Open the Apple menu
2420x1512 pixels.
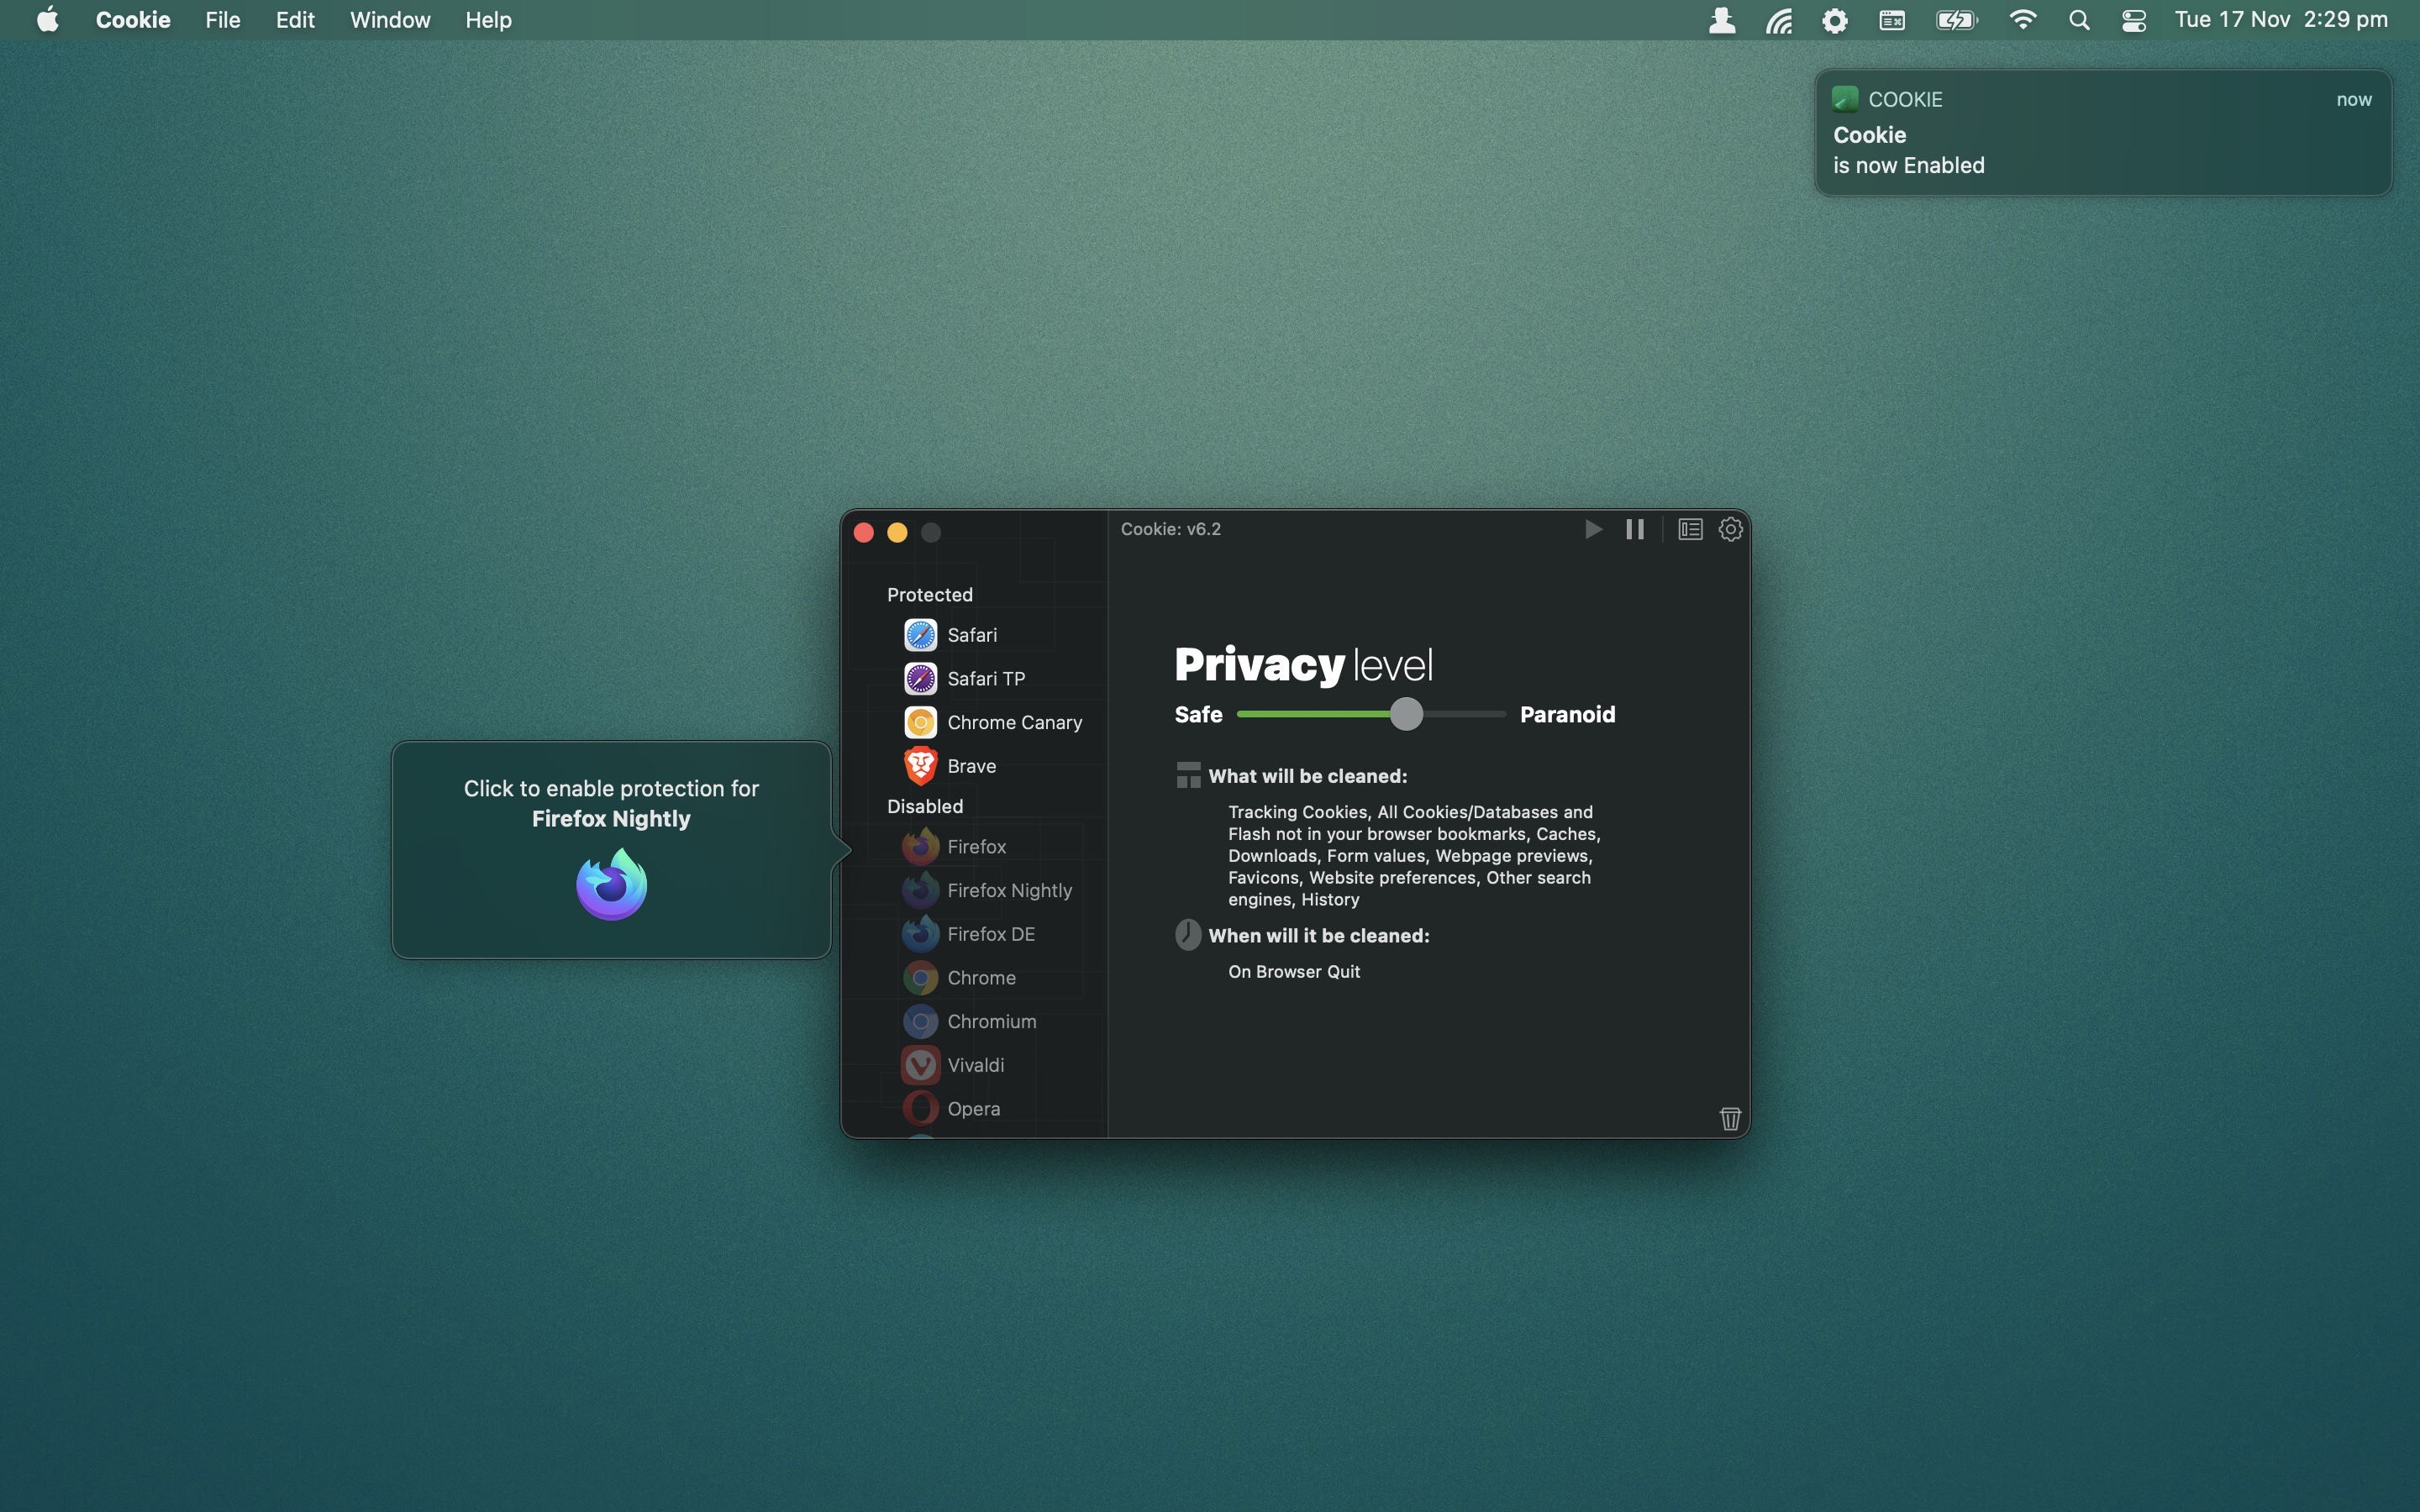coord(47,20)
